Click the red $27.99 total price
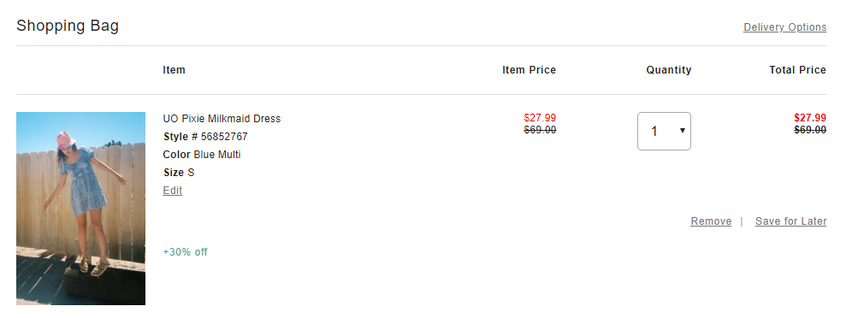The height and width of the screenshot is (318, 858). [x=810, y=117]
